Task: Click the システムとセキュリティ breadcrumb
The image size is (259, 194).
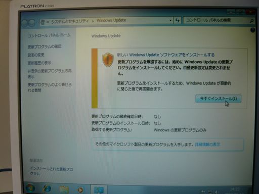Action: (70, 21)
